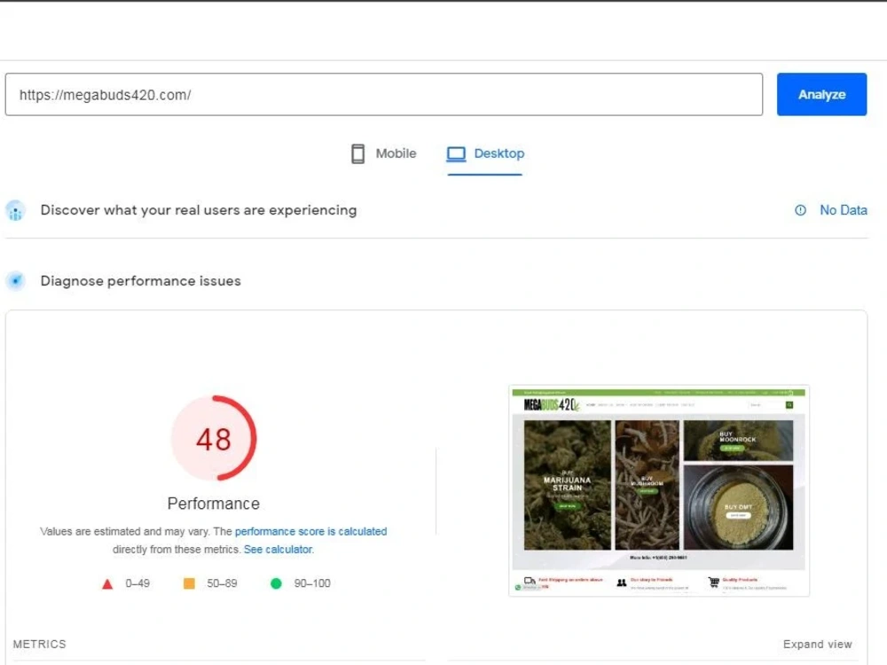887x665 pixels.
Task: Open 'performance score is calculated' link
Action: click(x=310, y=531)
